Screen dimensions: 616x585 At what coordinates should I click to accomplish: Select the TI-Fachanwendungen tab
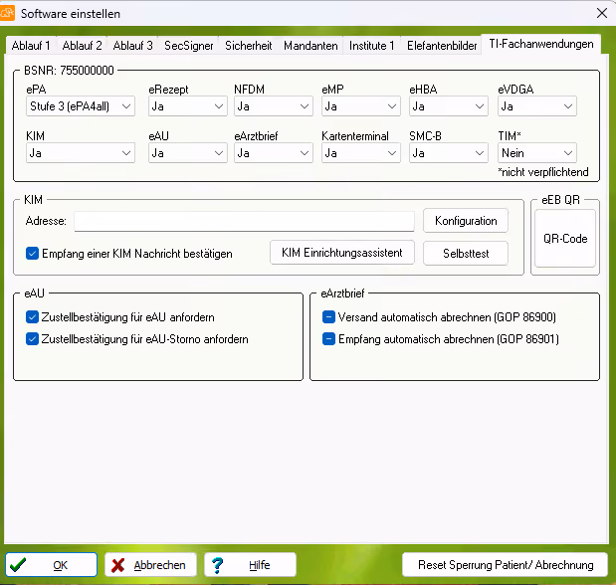coord(541,44)
